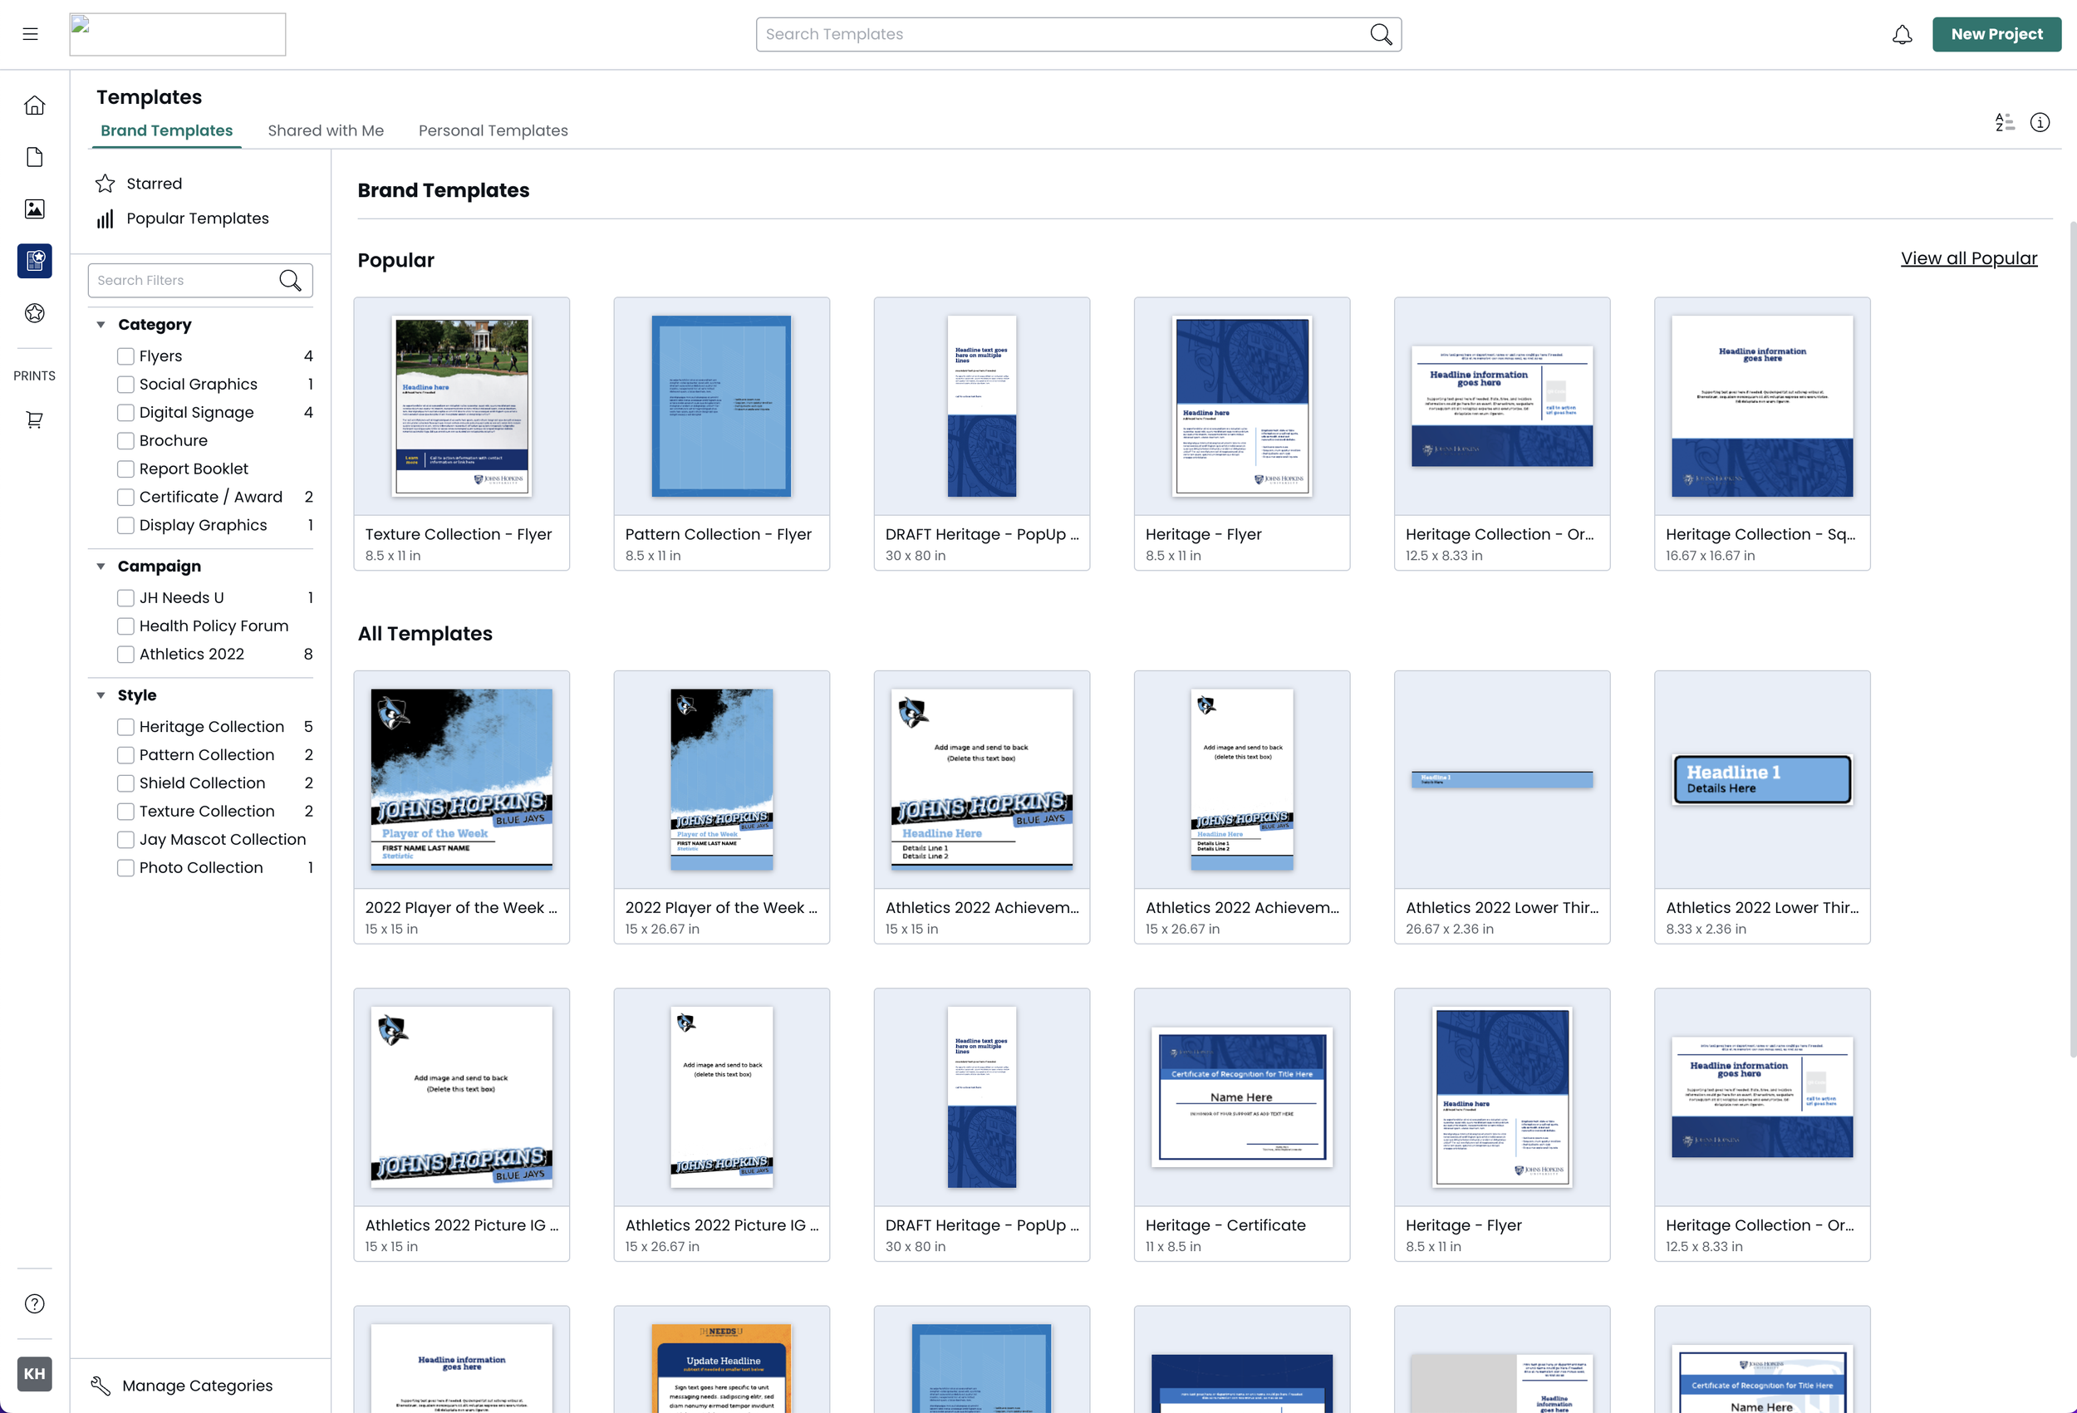Open the Personal Templates tab
The height and width of the screenshot is (1413, 2077).
coord(493,130)
